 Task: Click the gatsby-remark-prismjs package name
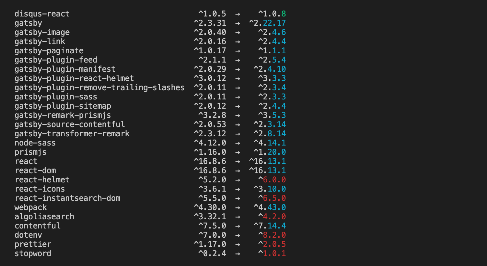[63, 115]
